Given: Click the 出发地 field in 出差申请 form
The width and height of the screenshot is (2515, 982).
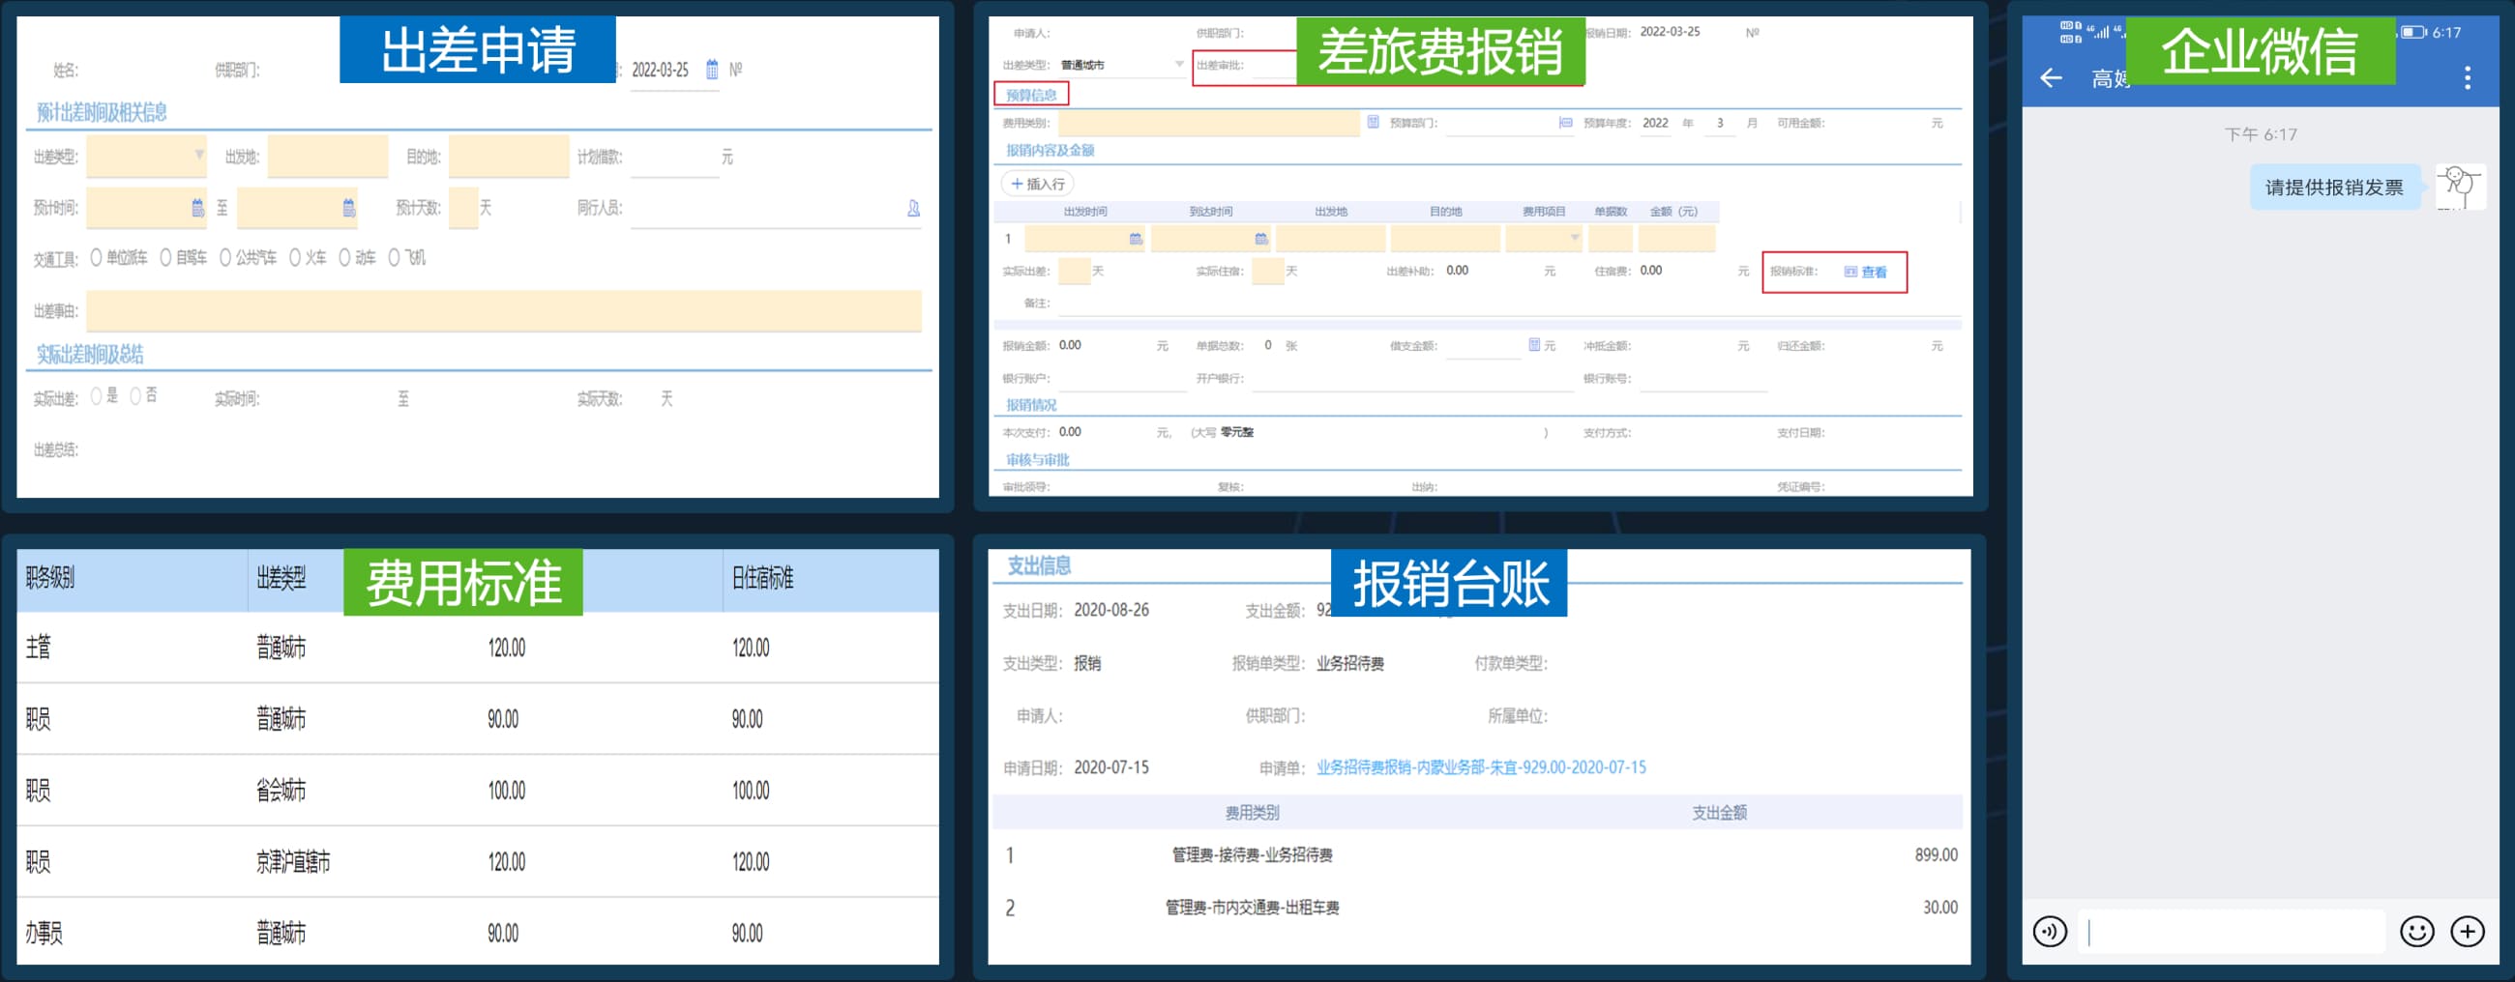Looking at the screenshot, I should coord(328,156).
